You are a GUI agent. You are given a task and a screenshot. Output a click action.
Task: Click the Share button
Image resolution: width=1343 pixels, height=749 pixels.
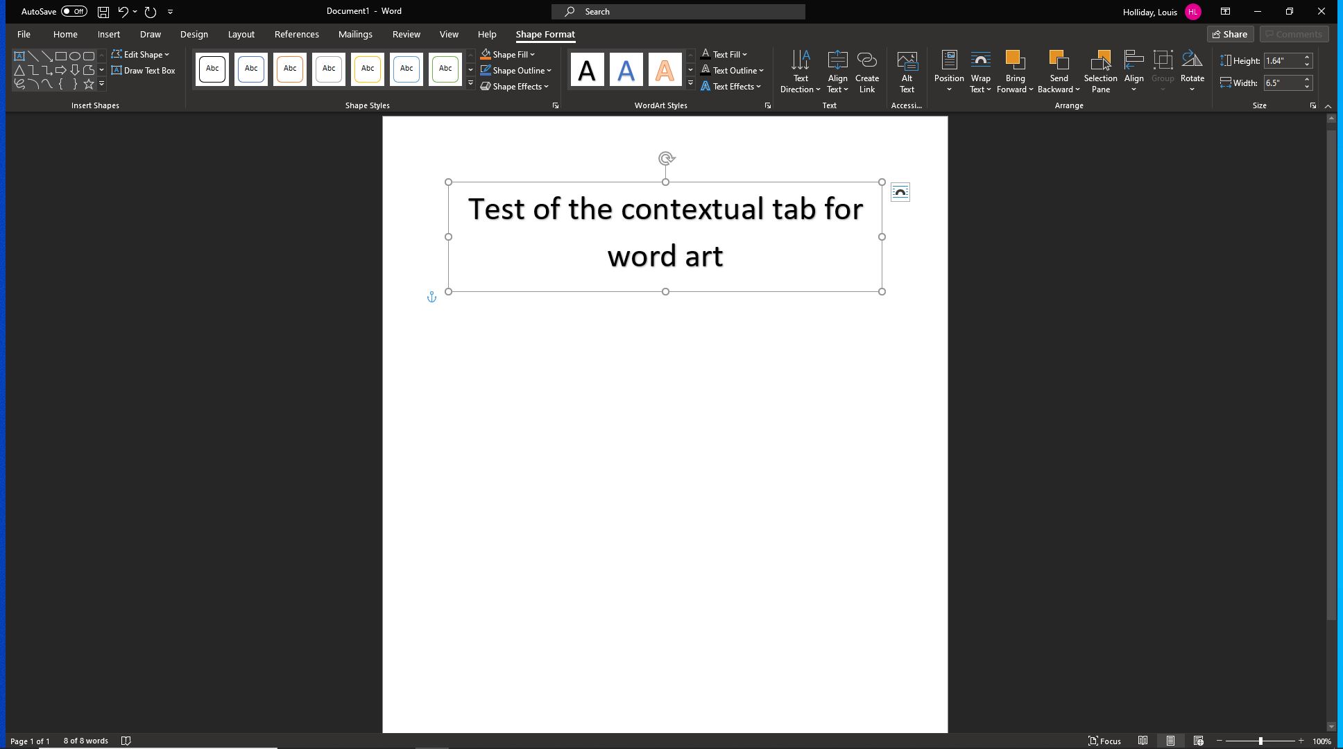1230,34
